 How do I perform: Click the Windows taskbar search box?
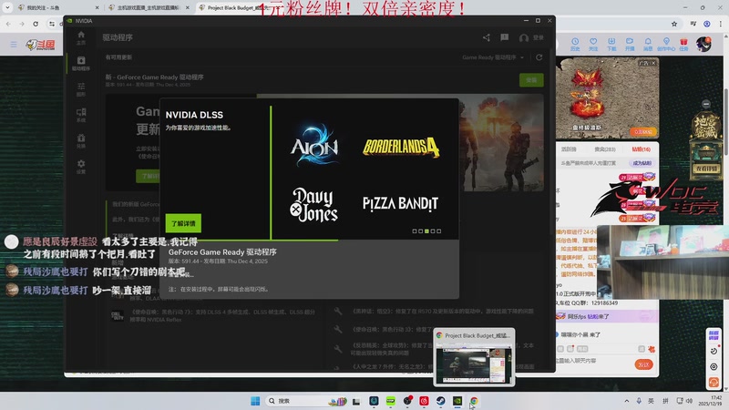[x=304, y=401]
